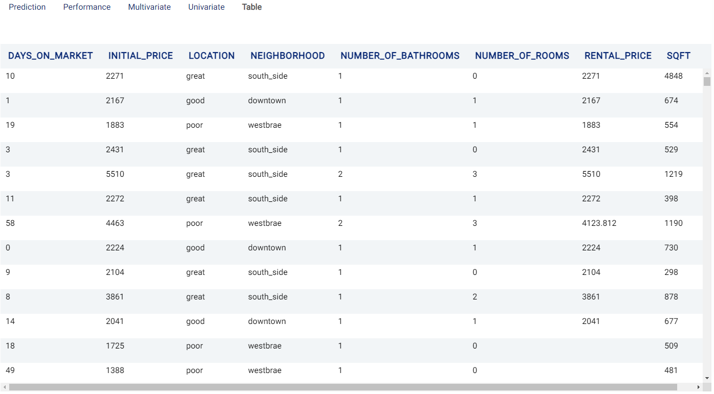Select the initial price cell 2431
Viewport: 714px width, 394px height.
[115, 150]
